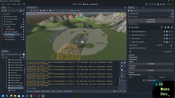The width and height of the screenshot is (175, 98).
Task: Close the main scene tab
Action: 35,8
